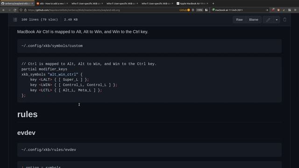View site security lock information
Screen dimensions: 299x168
[25, 10]
